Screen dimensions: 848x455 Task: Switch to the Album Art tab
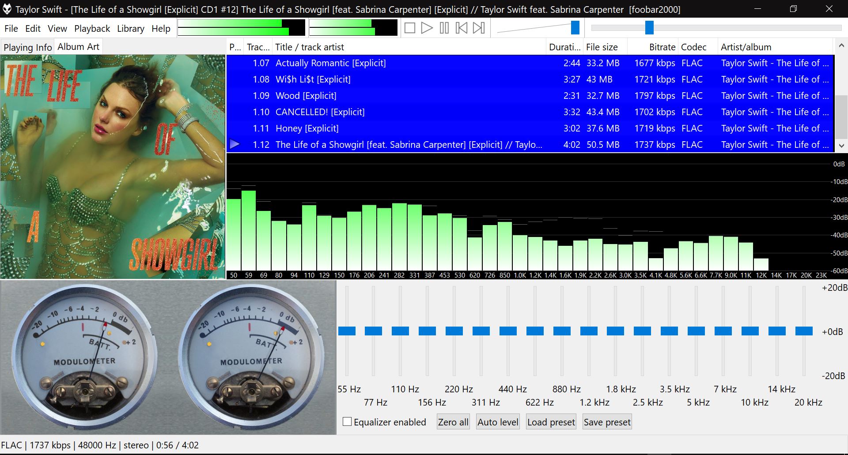click(79, 46)
